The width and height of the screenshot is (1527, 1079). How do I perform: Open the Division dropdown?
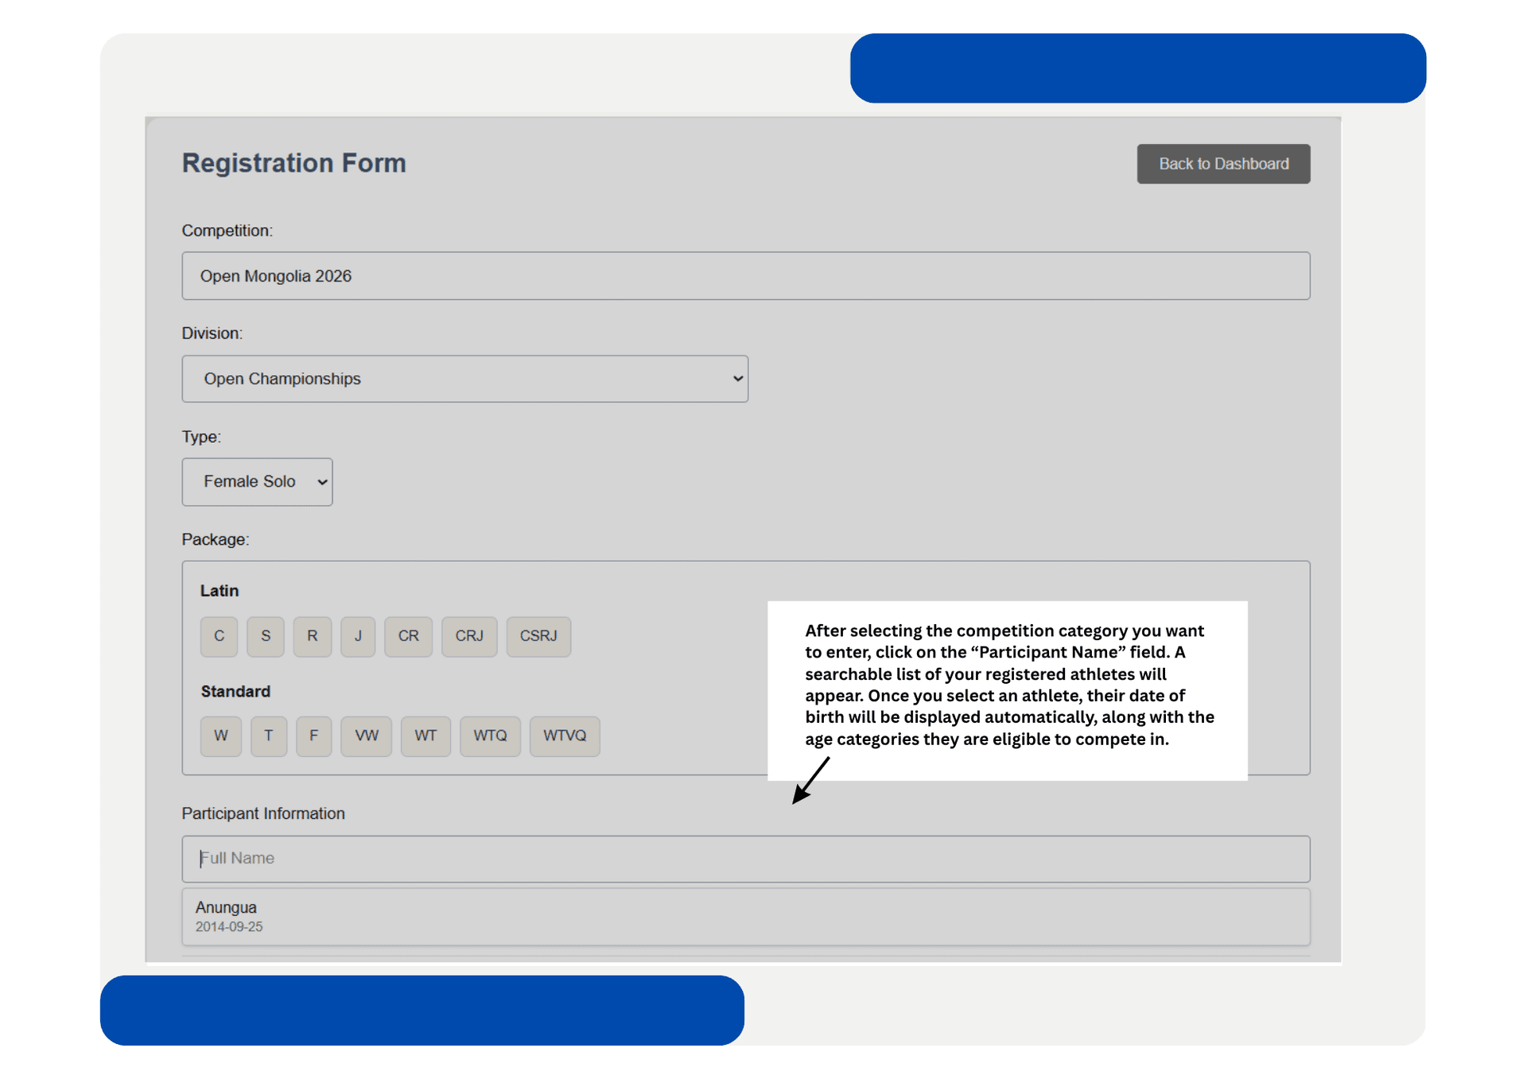point(464,378)
